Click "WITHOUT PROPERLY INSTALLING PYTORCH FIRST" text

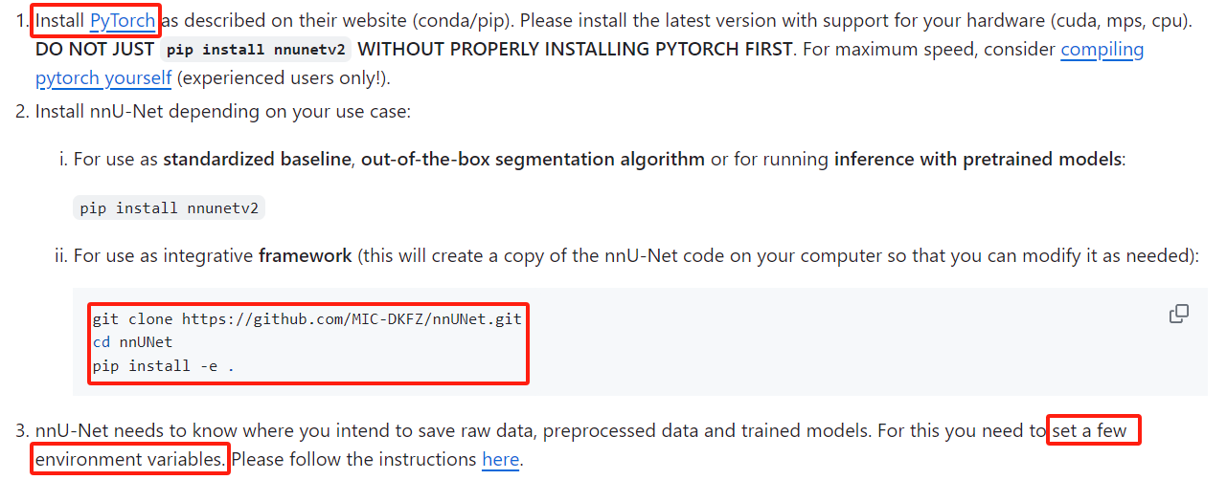(575, 50)
